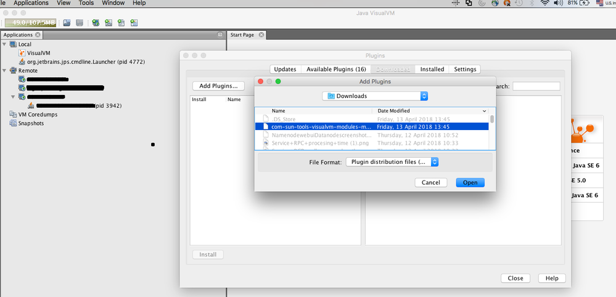Click the Heap Dump toolbar icon
The width and height of the screenshot is (616, 297).
tap(67, 23)
